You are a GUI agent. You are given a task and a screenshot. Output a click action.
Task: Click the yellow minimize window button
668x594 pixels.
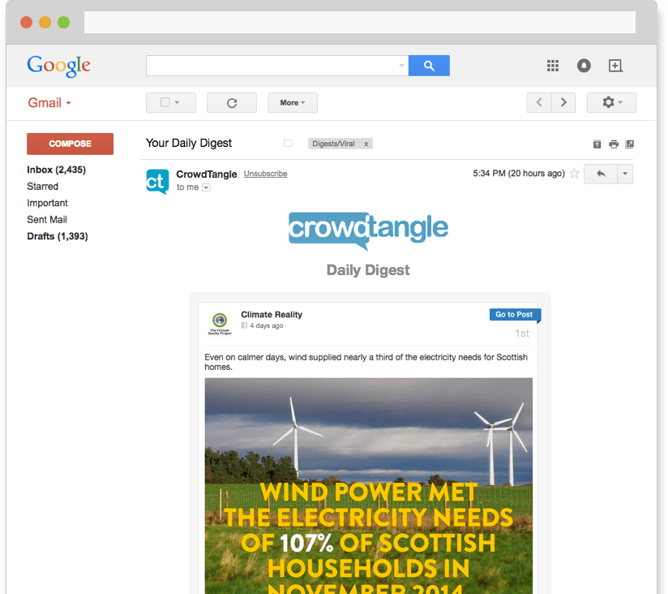click(45, 22)
